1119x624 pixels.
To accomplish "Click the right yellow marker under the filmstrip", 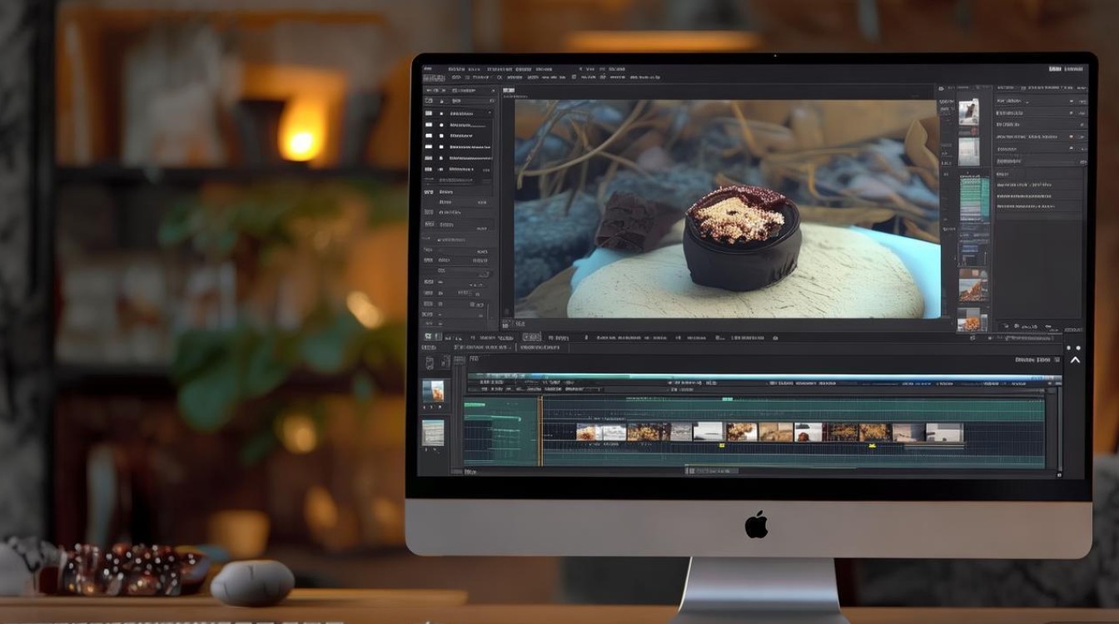I will coord(873,446).
